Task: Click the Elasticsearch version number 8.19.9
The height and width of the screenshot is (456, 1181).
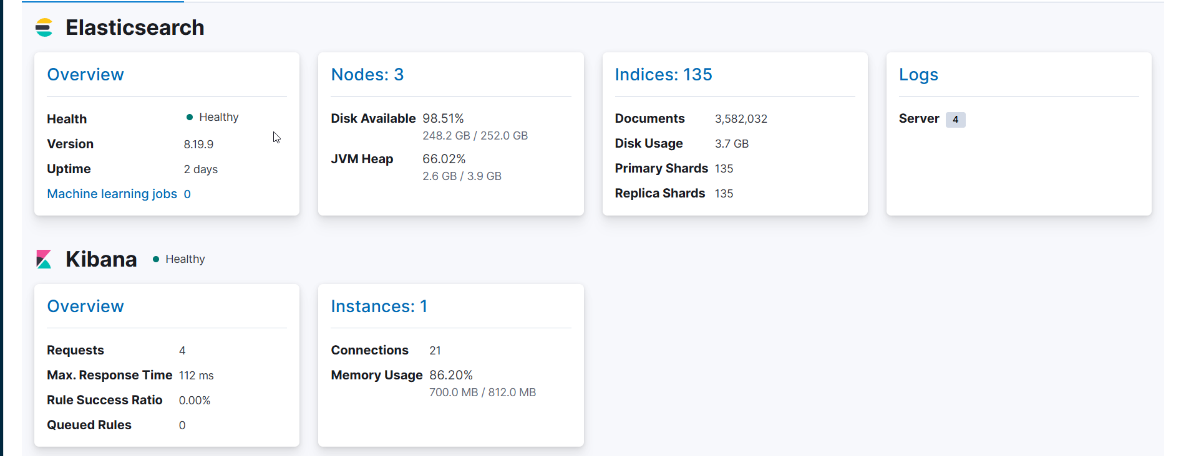Action: click(x=198, y=145)
